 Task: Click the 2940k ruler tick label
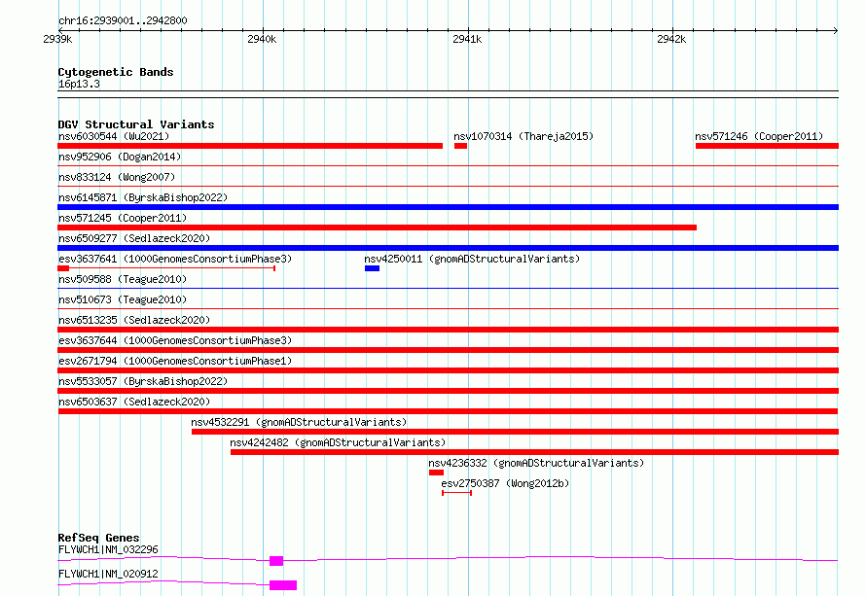(x=262, y=39)
